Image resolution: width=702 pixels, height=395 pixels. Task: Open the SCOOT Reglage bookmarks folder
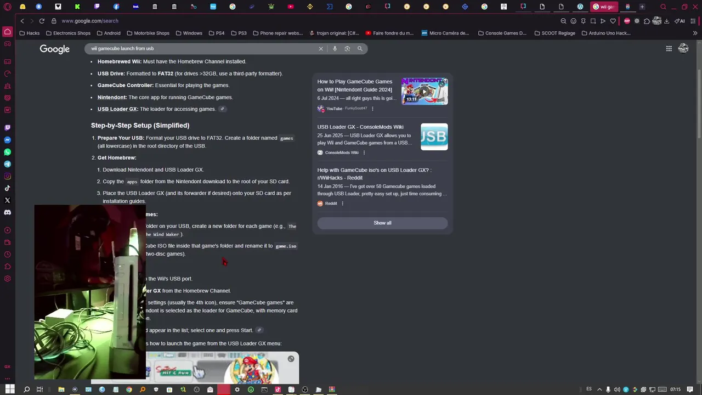click(554, 33)
